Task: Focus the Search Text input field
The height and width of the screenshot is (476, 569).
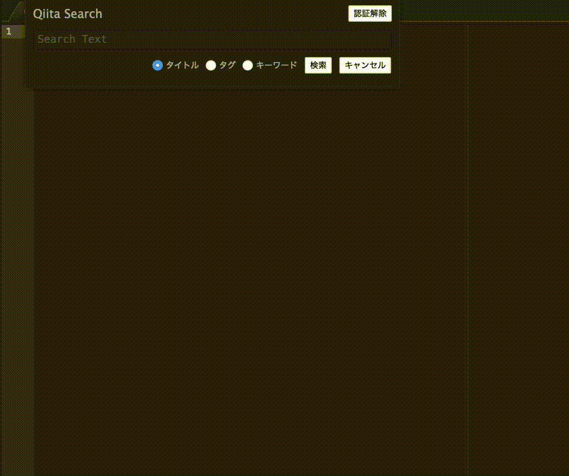Action: point(212,39)
